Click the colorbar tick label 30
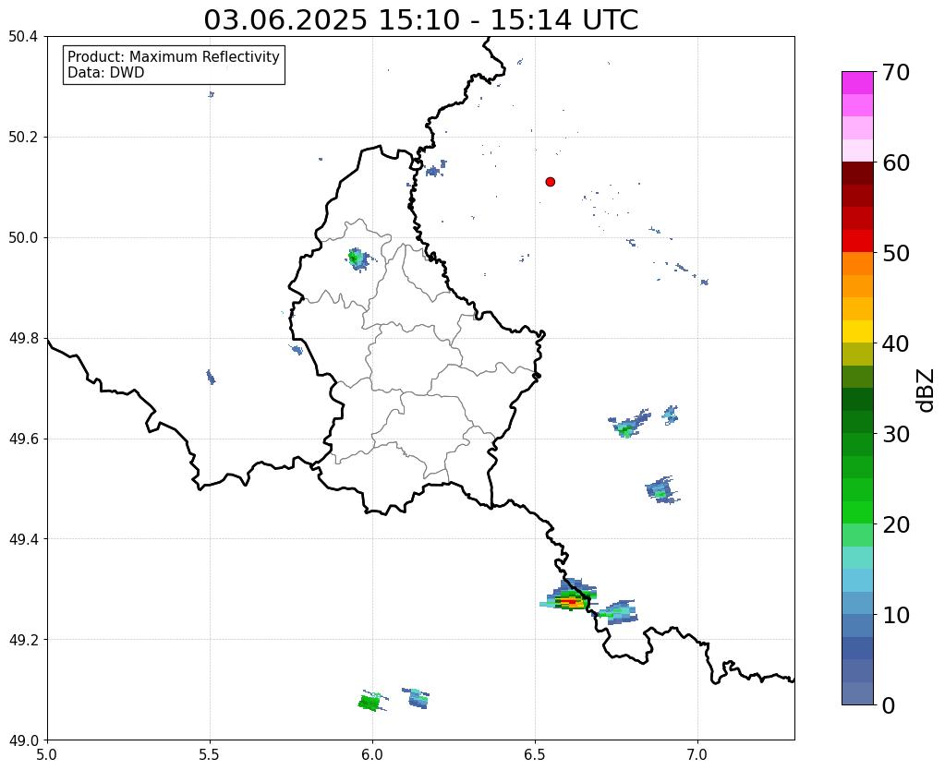Screen dimensions: 945x770 click(x=896, y=434)
